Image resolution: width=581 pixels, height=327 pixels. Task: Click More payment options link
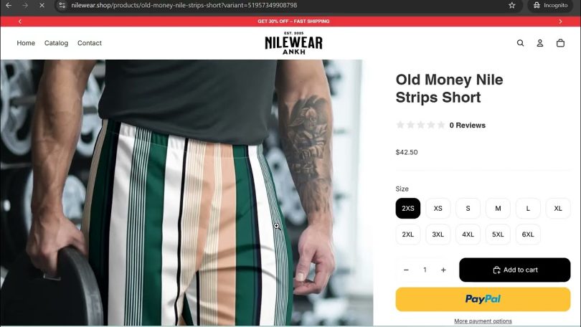click(483, 321)
